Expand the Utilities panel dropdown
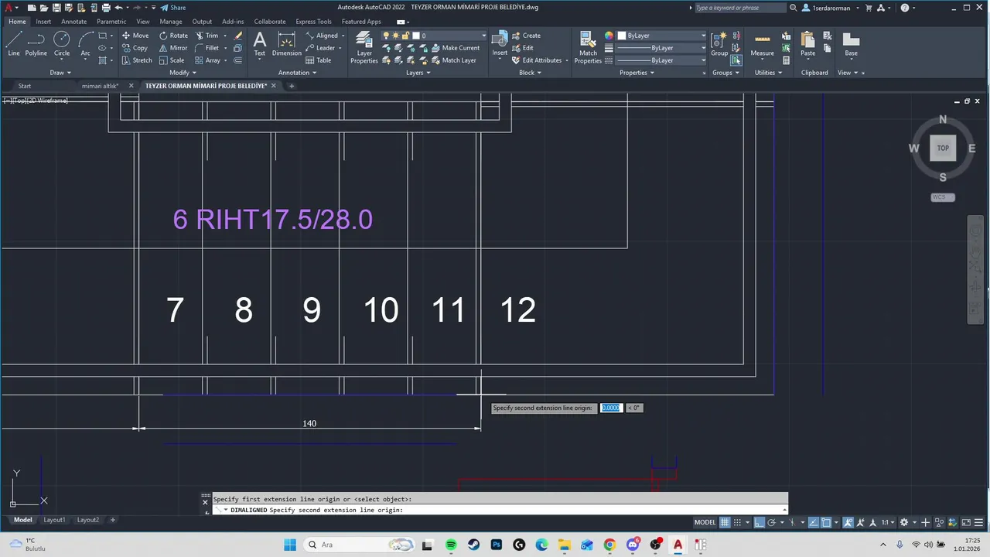The width and height of the screenshot is (990, 557). coord(768,73)
